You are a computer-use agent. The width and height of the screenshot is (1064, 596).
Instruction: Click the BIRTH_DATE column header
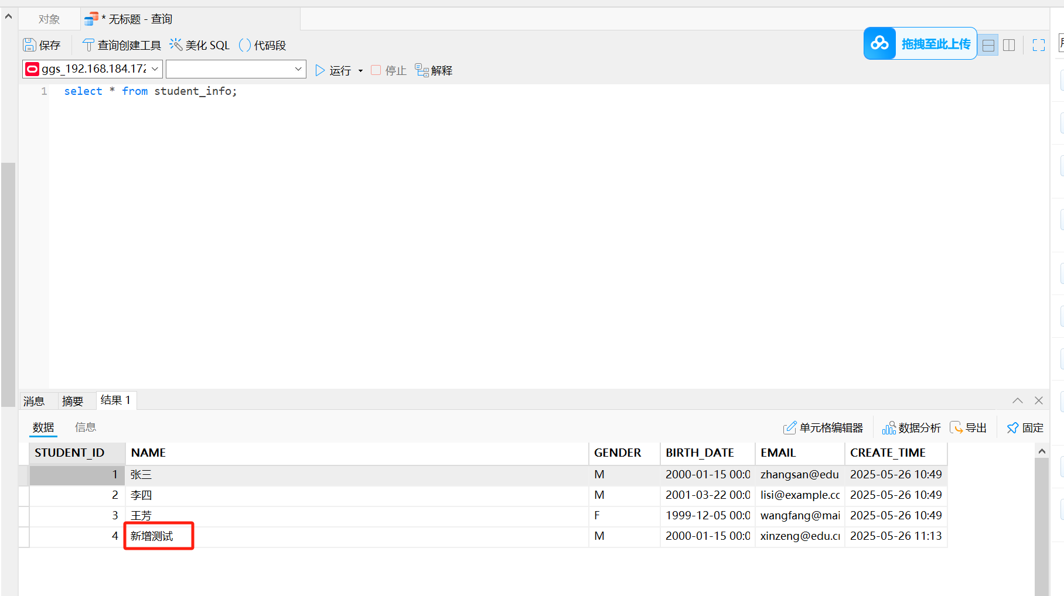708,453
